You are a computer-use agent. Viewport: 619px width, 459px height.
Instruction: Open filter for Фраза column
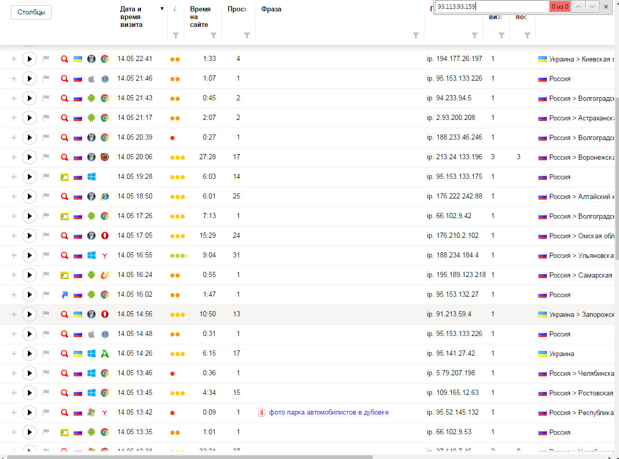416,36
